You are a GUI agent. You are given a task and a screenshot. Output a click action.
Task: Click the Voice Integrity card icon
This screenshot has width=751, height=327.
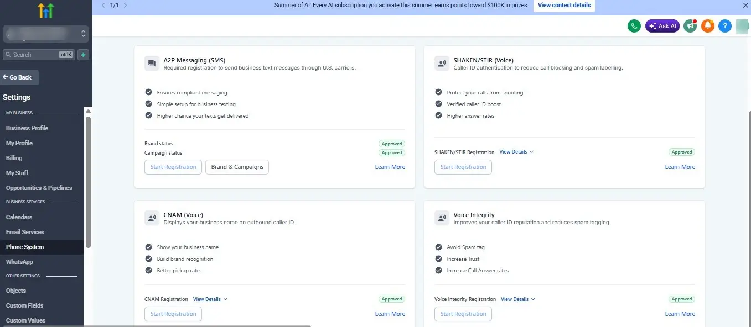441,218
